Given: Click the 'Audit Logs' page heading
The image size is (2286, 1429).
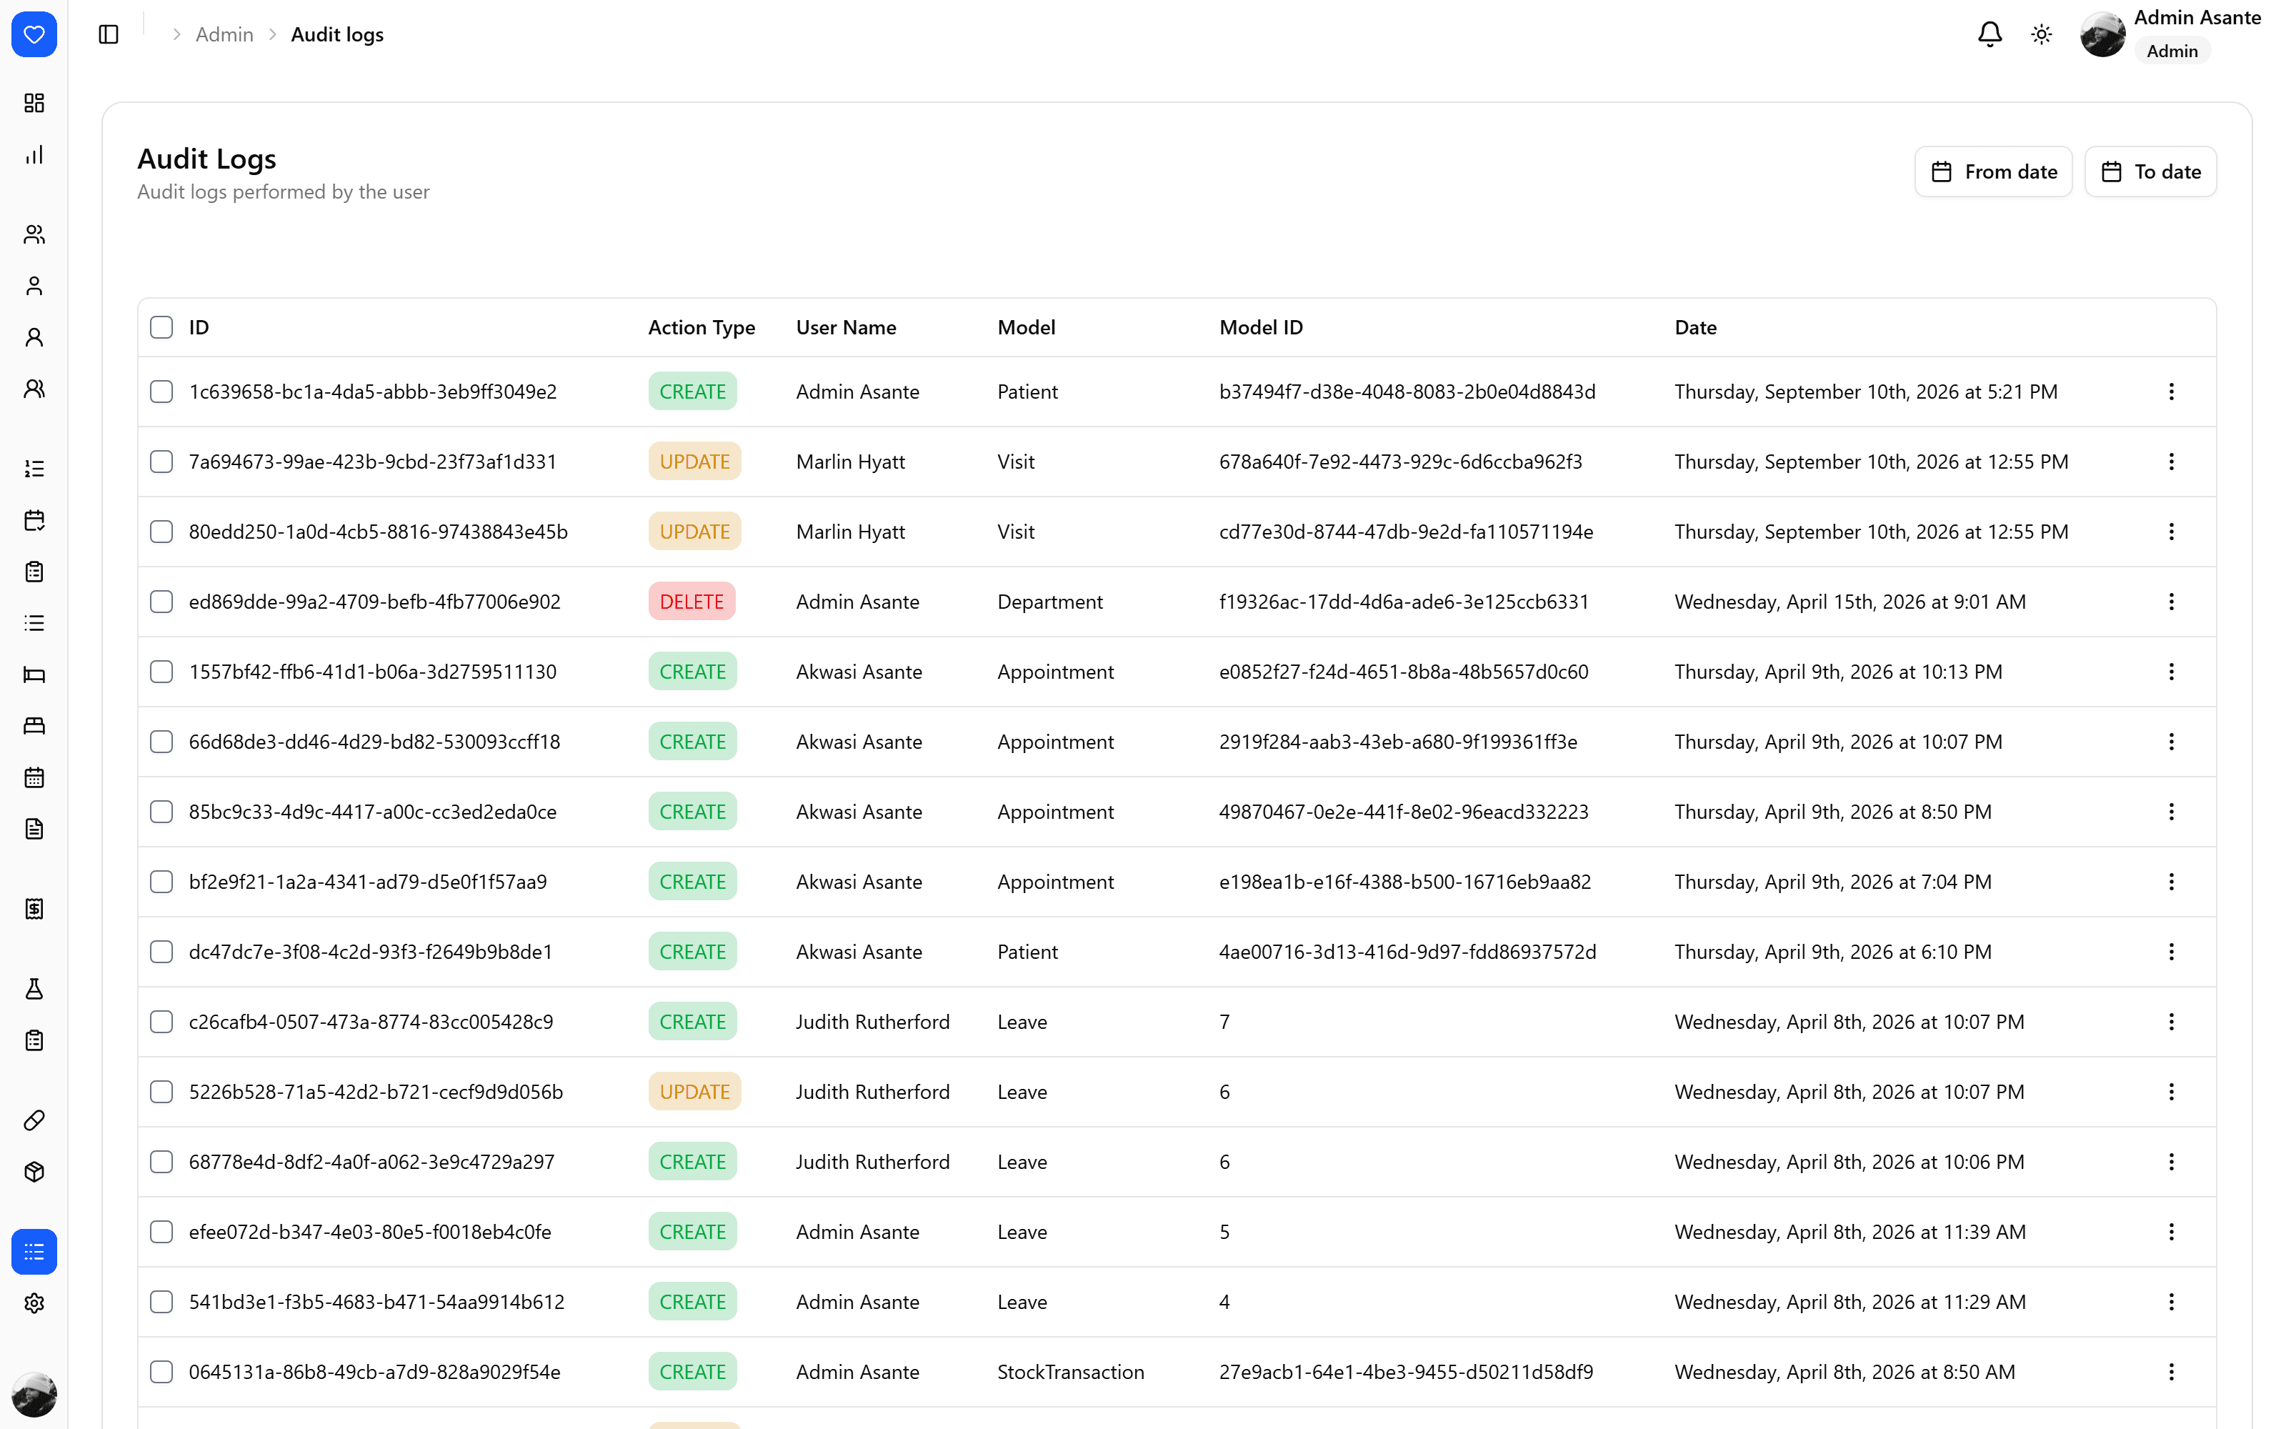Looking at the screenshot, I should coord(207,159).
